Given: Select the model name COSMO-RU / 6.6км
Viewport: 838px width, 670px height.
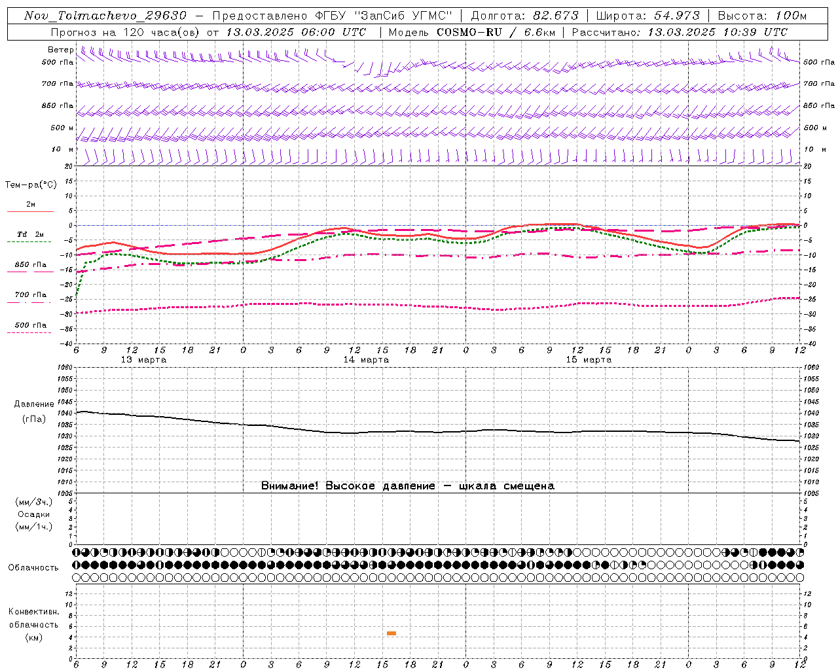Looking at the screenshot, I should coord(496,32).
